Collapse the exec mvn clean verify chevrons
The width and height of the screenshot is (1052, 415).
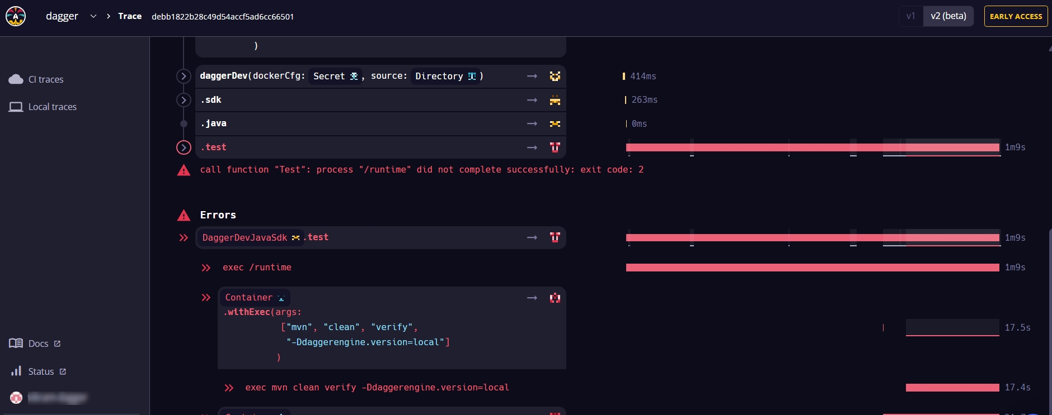click(229, 388)
